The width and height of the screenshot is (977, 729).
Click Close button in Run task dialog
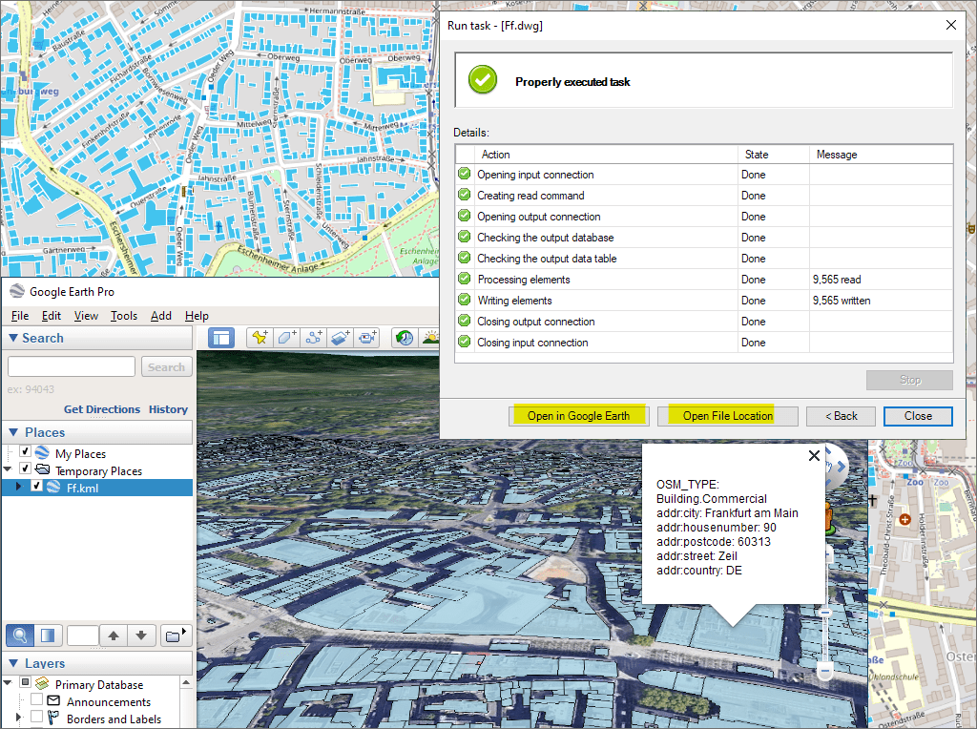(918, 416)
